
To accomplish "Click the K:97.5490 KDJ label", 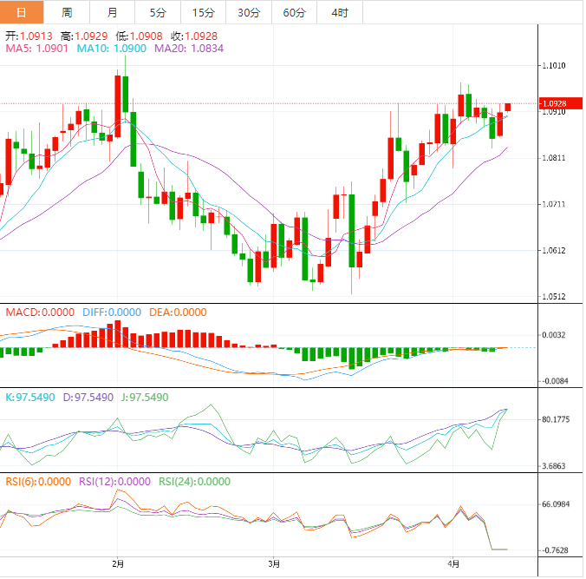I will click(30, 397).
